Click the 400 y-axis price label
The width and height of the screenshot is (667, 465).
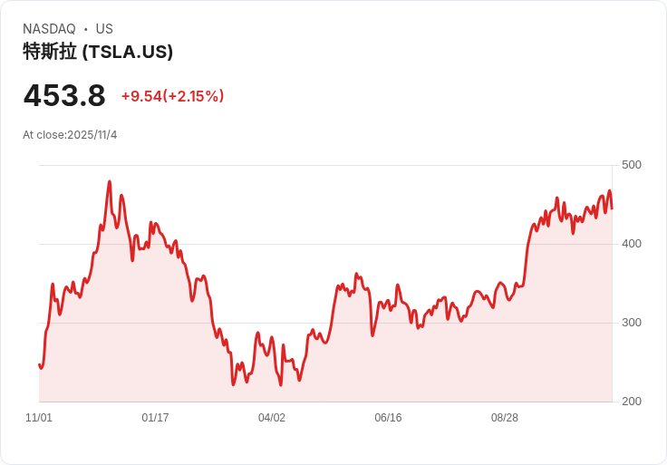[632, 244]
